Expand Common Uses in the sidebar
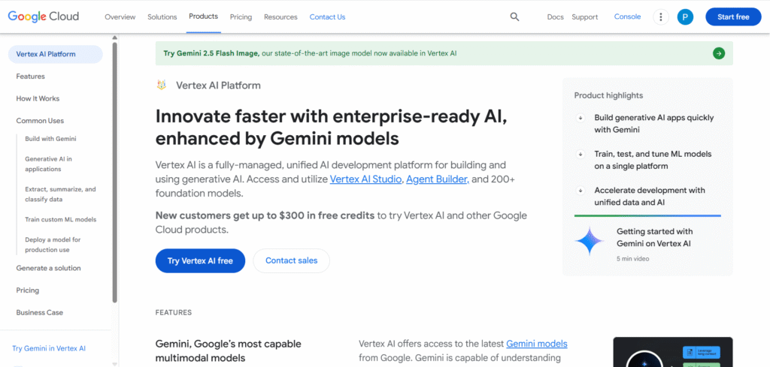The image size is (770, 367). pyautogui.click(x=40, y=121)
